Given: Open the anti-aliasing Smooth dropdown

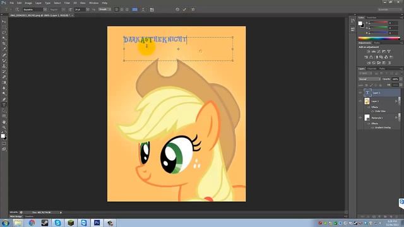Looking at the screenshot, I should [105, 9].
